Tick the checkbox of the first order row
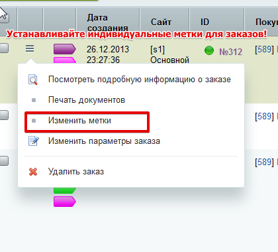The image size is (278, 252). pyautogui.click(x=4, y=48)
